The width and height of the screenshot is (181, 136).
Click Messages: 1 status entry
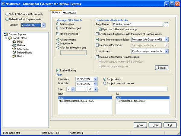point(76,133)
